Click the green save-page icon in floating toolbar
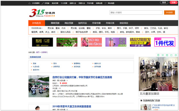The image size is (179, 111). tap(167, 55)
